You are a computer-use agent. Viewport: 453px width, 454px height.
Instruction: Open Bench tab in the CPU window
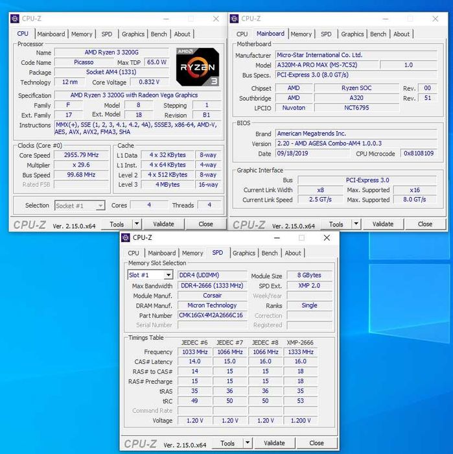click(x=159, y=34)
